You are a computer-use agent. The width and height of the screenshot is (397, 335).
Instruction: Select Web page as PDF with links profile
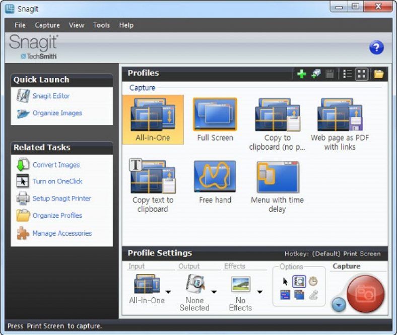point(340,124)
